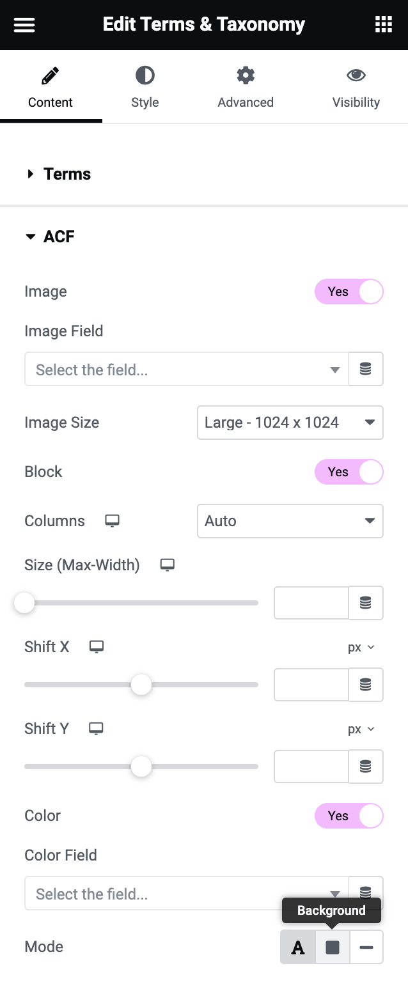Toggle the Block switch
This screenshot has height=982, width=408.
pos(349,472)
